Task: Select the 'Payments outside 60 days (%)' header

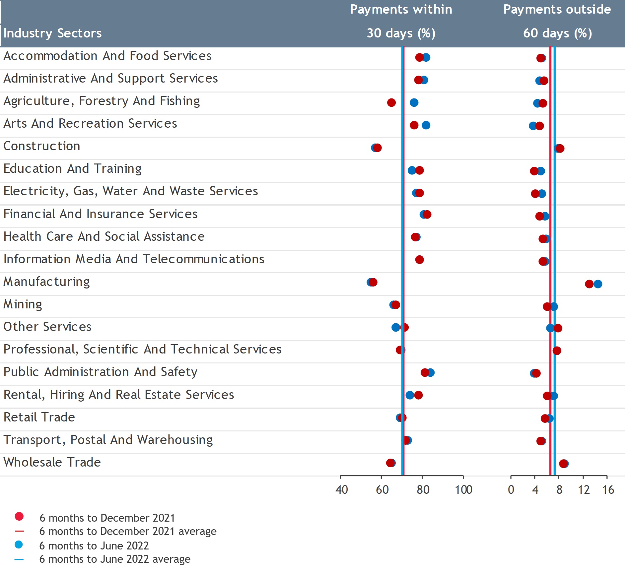Action: click(557, 21)
